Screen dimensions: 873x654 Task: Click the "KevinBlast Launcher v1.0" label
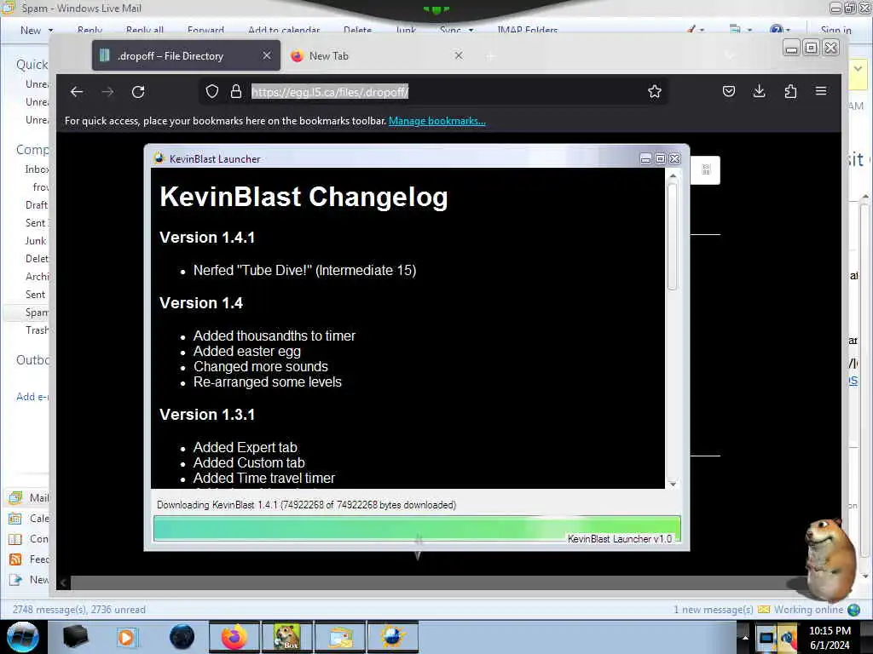coord(620,539)
